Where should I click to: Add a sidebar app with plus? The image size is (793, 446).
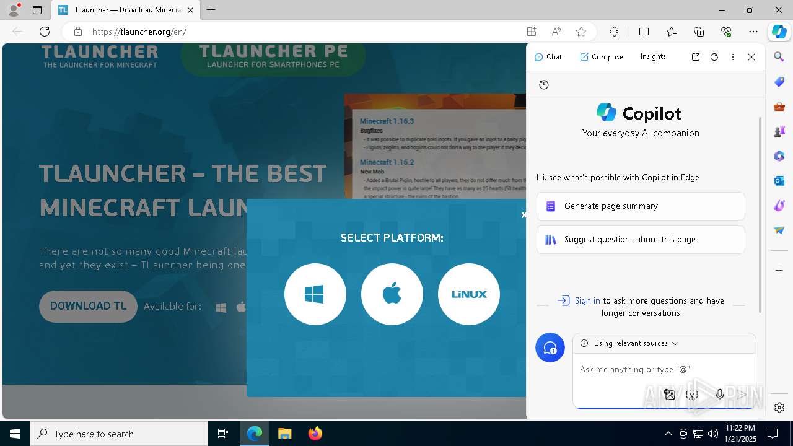(x=779, y=271)
